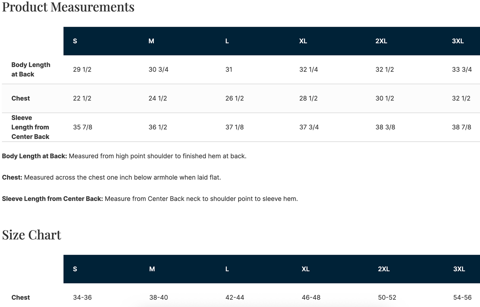This screenshot has height=307, width=480.
Task: Click the Product Measurements heading
Action: pyautogui.click(x=68, y=7)
